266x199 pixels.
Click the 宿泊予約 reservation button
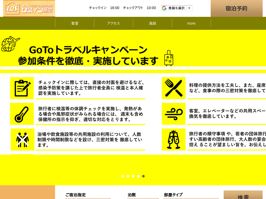tap(236, 9)
